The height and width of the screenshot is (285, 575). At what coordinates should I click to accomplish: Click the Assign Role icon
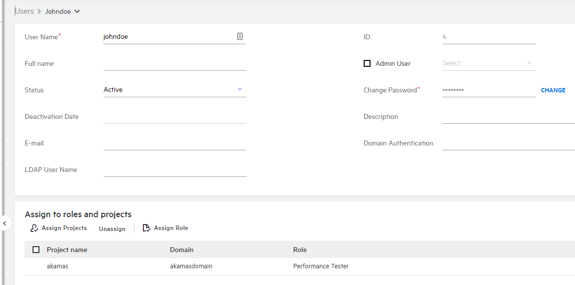pos(146,228)
